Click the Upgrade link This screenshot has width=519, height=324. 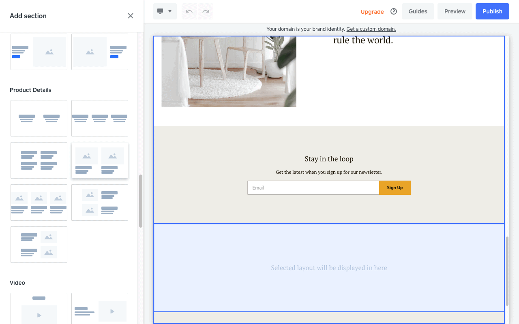click(x=372, y=12)
